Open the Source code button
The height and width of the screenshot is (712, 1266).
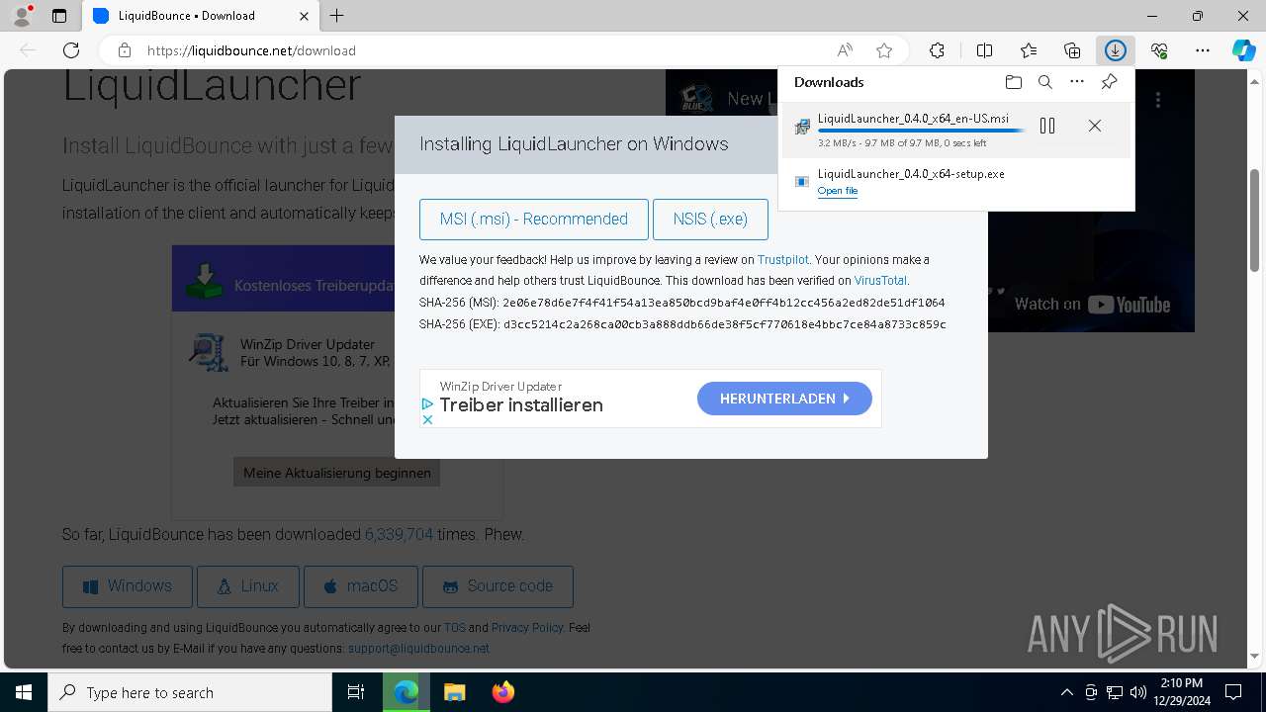[497, 586]
